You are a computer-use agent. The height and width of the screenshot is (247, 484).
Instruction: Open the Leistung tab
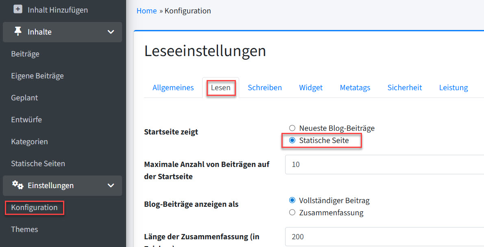tap(453, 88)
